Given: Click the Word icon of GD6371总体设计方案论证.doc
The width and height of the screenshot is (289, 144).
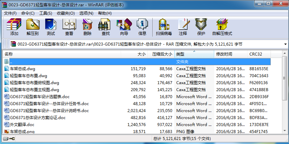Looking at the screenshot, I should (7, 118).
